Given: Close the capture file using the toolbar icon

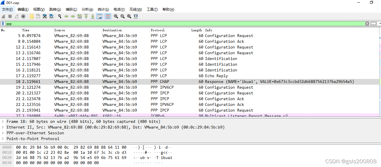Looking at the screenshot, I should click(x=45, y=16).
